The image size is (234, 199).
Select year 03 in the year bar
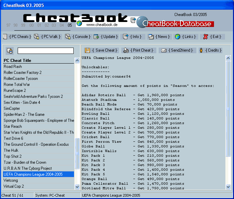pos(54,25)
